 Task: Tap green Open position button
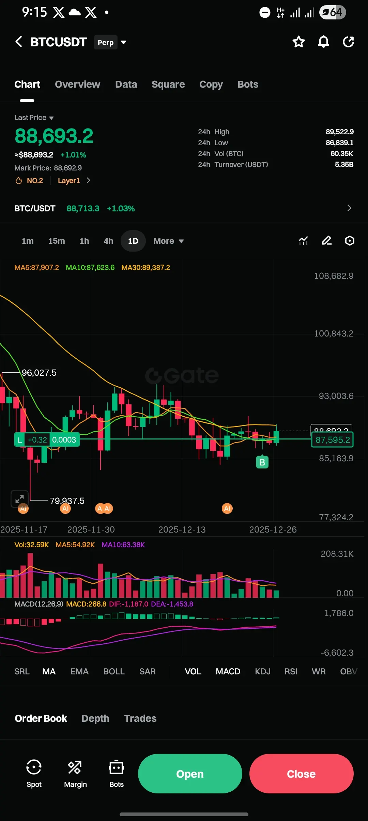click(190, 774)
